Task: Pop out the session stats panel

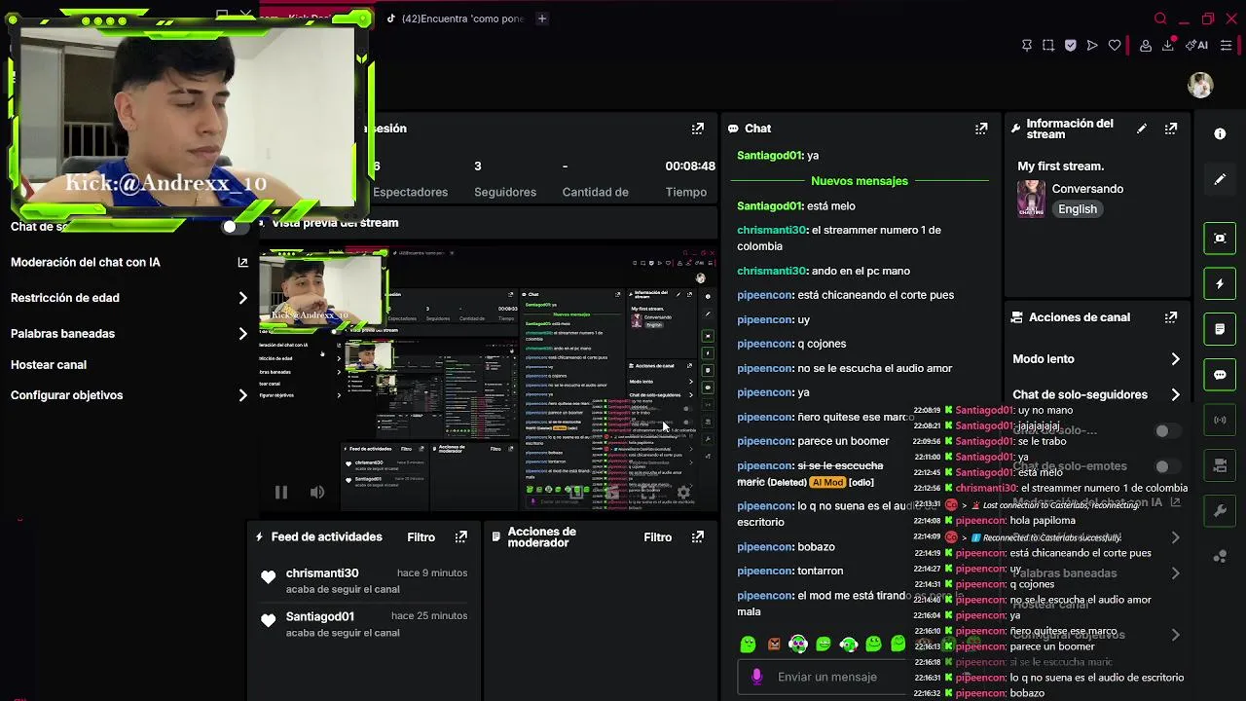Action: [x=698, y=129]
